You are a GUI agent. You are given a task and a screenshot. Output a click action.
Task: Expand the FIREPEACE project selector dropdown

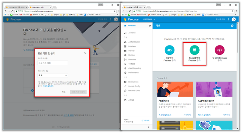(x=149, y=19)
